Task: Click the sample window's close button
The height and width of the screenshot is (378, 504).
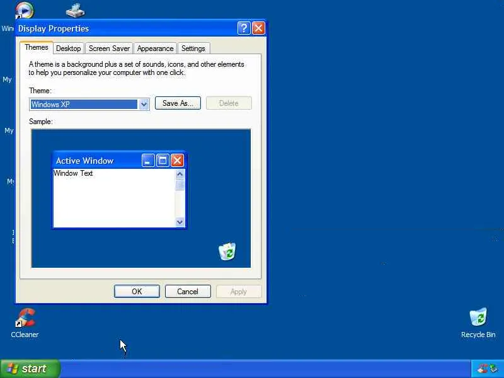Action: (x=177, y=161)
